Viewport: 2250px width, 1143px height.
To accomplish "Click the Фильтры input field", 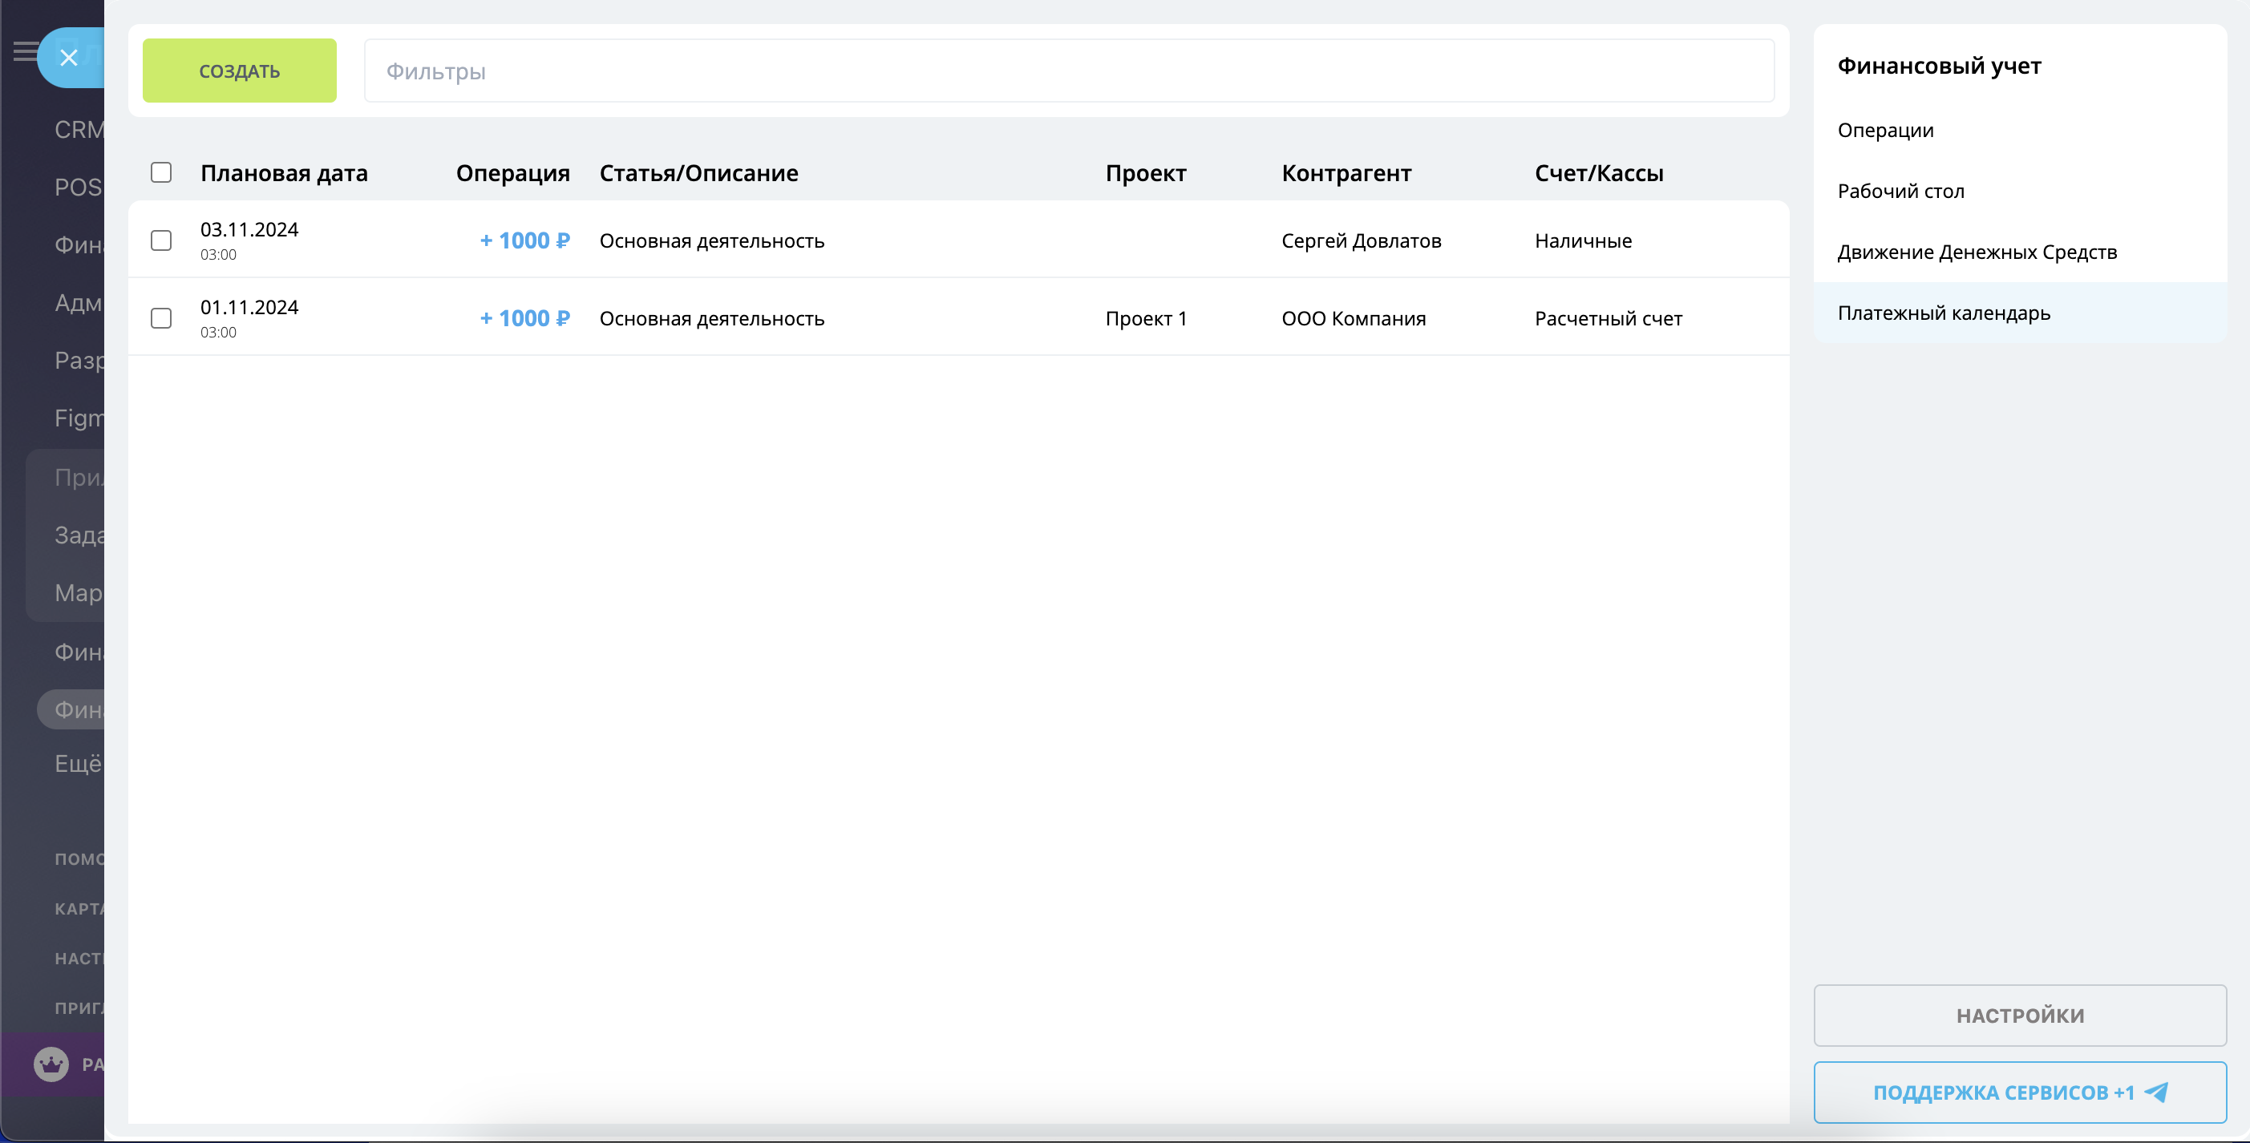I will tap(1068, 71).
